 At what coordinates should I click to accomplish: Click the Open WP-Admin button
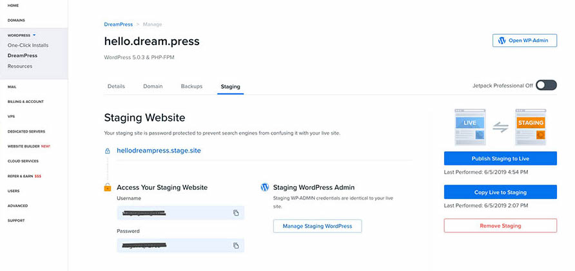(524, 41)
